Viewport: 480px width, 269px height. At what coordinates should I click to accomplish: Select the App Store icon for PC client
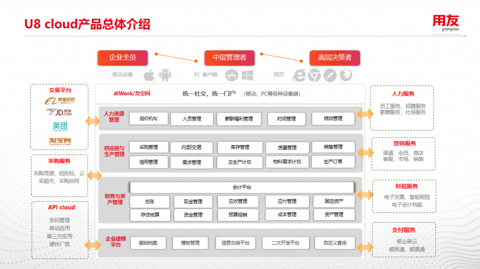coord(232,75)
